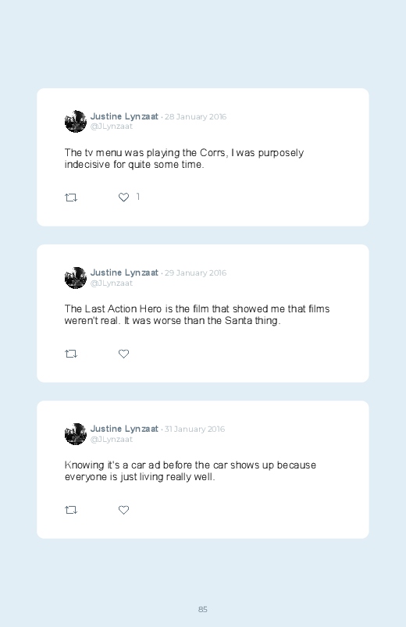Open @JLynzaat handle on first tweet
The width and height of the screenshot is (406, 627).
click(111, 126)
